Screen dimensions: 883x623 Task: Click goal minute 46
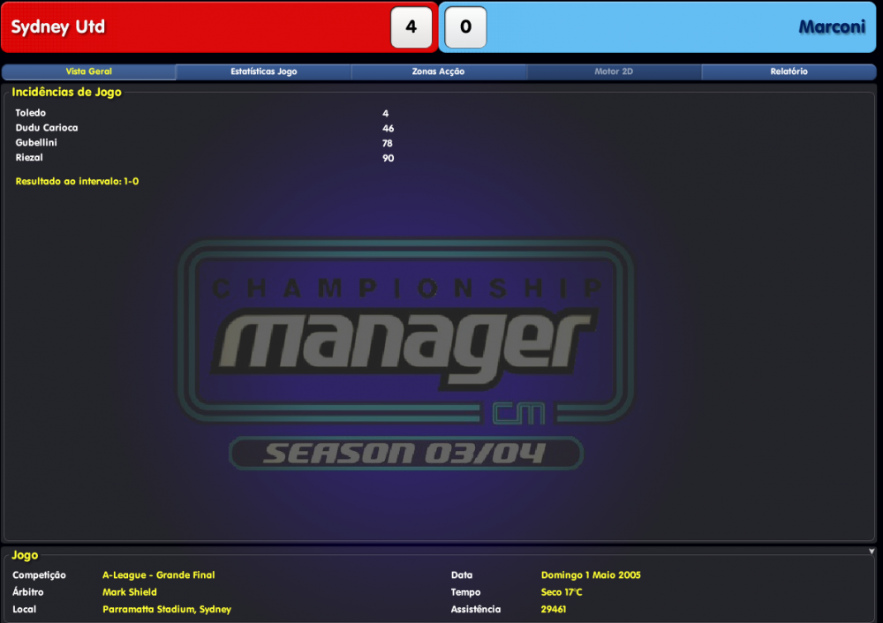coord(388,128)
